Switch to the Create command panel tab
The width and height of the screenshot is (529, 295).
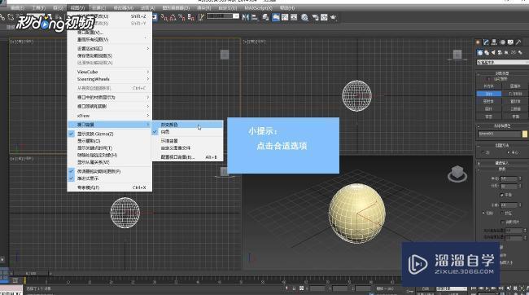[478, 42]
